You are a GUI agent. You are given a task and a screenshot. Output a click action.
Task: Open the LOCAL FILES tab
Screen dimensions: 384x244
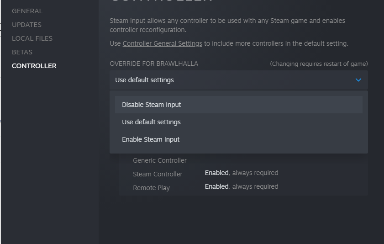click(32, 38)
